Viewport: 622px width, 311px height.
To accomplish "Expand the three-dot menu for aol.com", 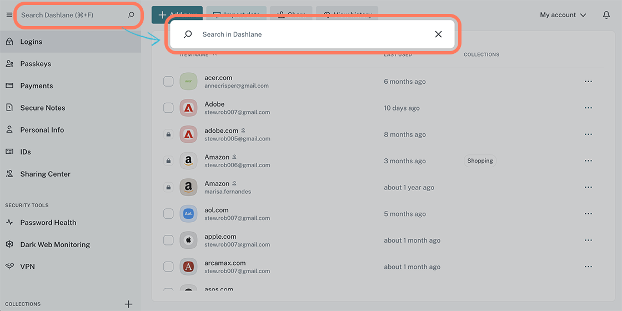I will 588,214.
